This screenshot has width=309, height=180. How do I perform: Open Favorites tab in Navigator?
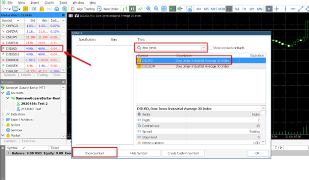click(28, 141)
